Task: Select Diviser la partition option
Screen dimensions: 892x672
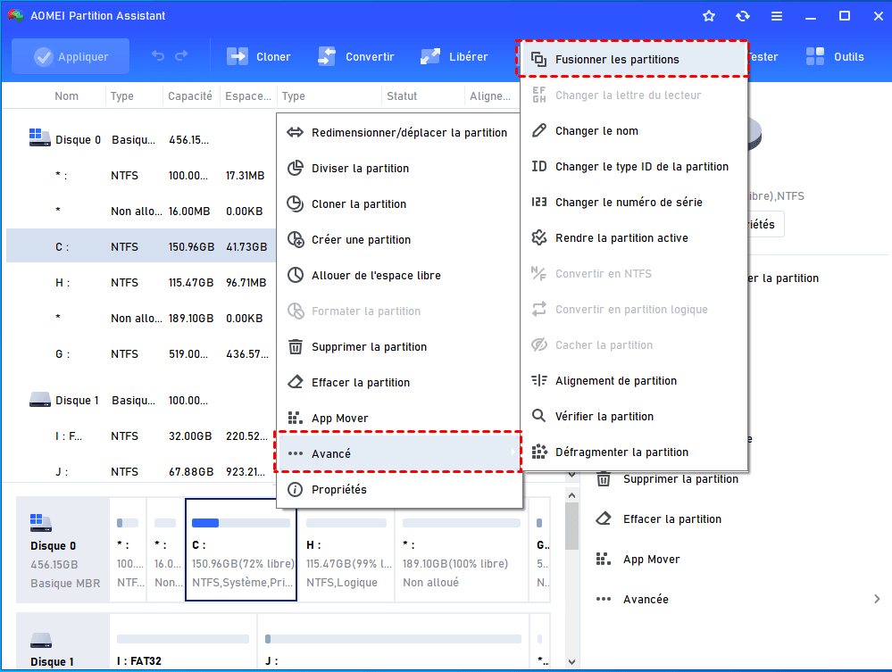Action: (360, 169)
